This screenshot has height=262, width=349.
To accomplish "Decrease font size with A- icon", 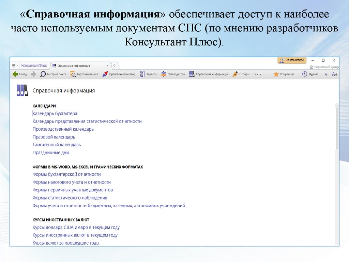I will (x=327, y=74).
